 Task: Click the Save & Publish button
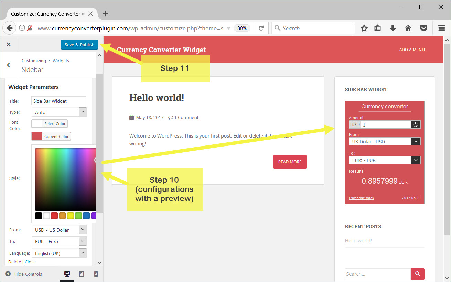click(x=79, y=44)
